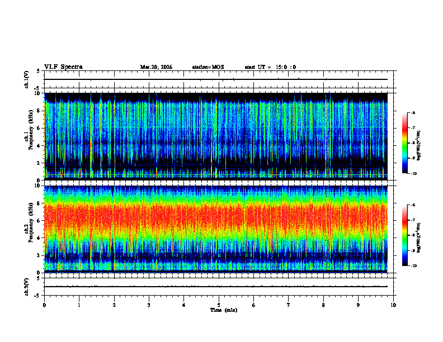The width and height of the screenshot is (443, 342).
Task: Click time-axis tick label "7"
Action: pyautogui.click(x=289, y=305)
